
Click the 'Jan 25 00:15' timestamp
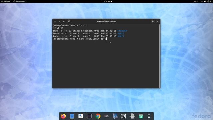(x=108, y=36)
